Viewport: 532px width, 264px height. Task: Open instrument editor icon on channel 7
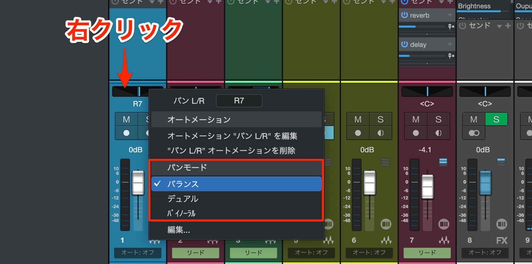444,240
